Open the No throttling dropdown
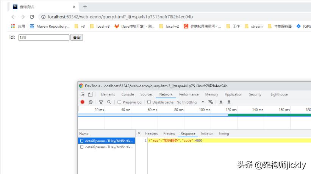311x174 pixels. (x=190, y=102)
